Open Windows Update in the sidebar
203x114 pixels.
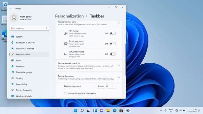(29, 96)
